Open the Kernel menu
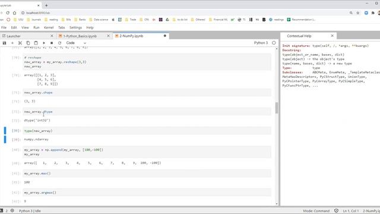 49,28
